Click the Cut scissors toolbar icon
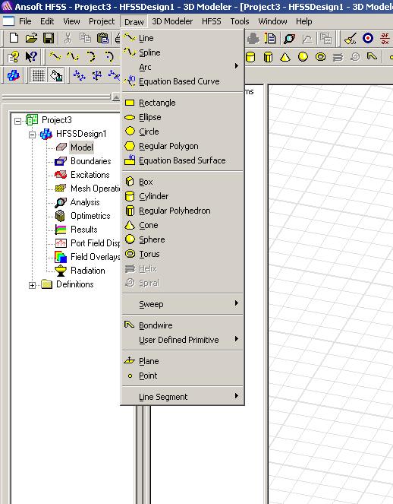This screenshot has height=504, width=393. [68, 38]
